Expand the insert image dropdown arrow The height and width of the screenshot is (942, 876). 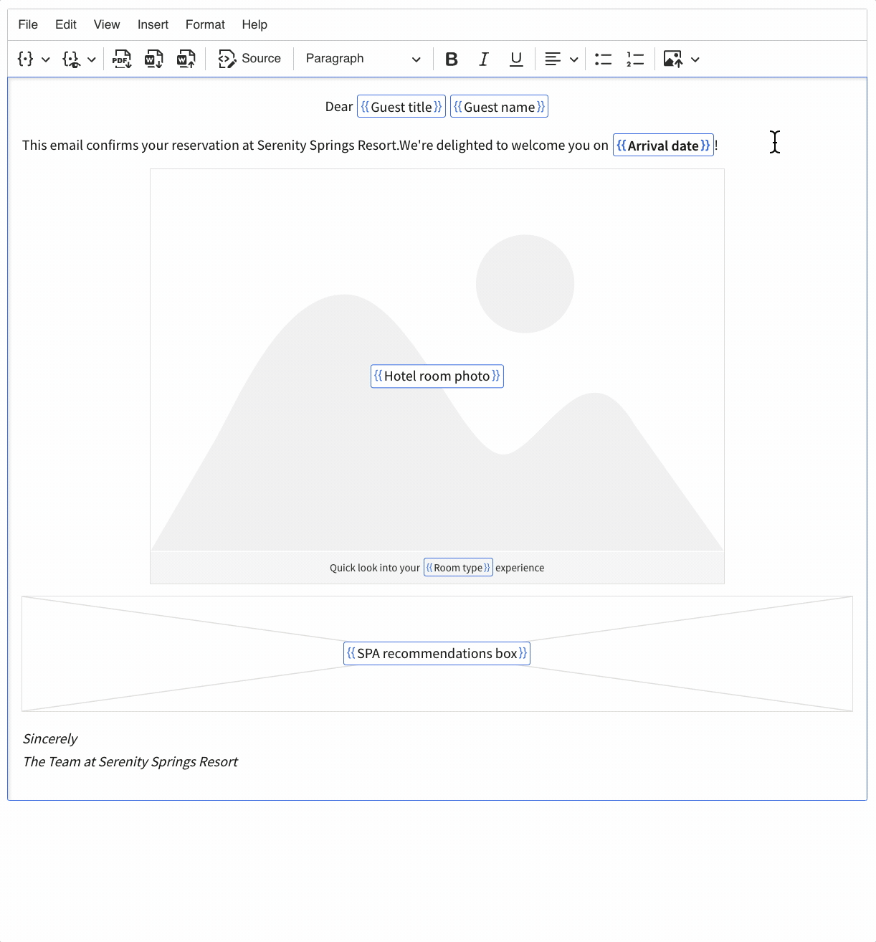[695, 60]
